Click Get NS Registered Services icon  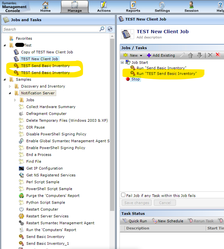(x=21, y=175)
